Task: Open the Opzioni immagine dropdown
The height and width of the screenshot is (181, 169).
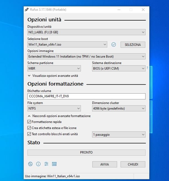Action: tap(86, 56)
